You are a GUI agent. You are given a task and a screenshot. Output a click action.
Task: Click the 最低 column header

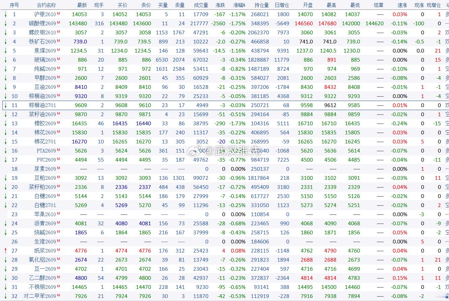(x=355, y=5)
